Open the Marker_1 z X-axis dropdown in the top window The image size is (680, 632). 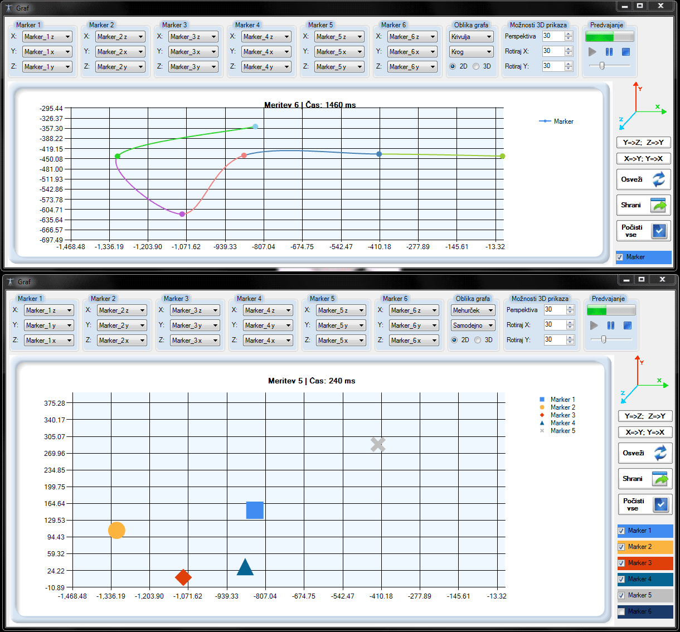47,37
